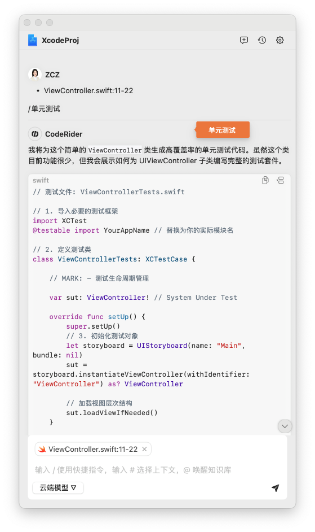Click the orange 单元测试 tag

point(223,130)
